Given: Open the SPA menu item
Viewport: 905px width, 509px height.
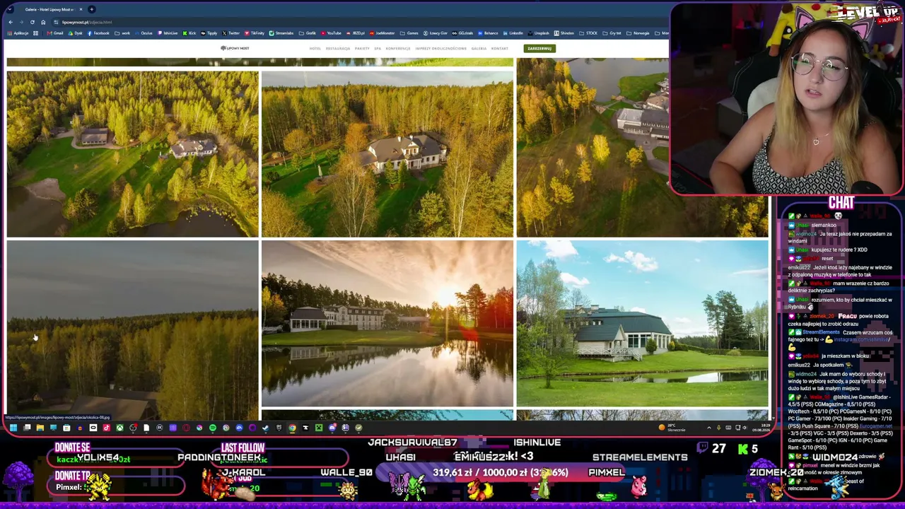Looking at the screenshot, I should [x=378, y=49].
